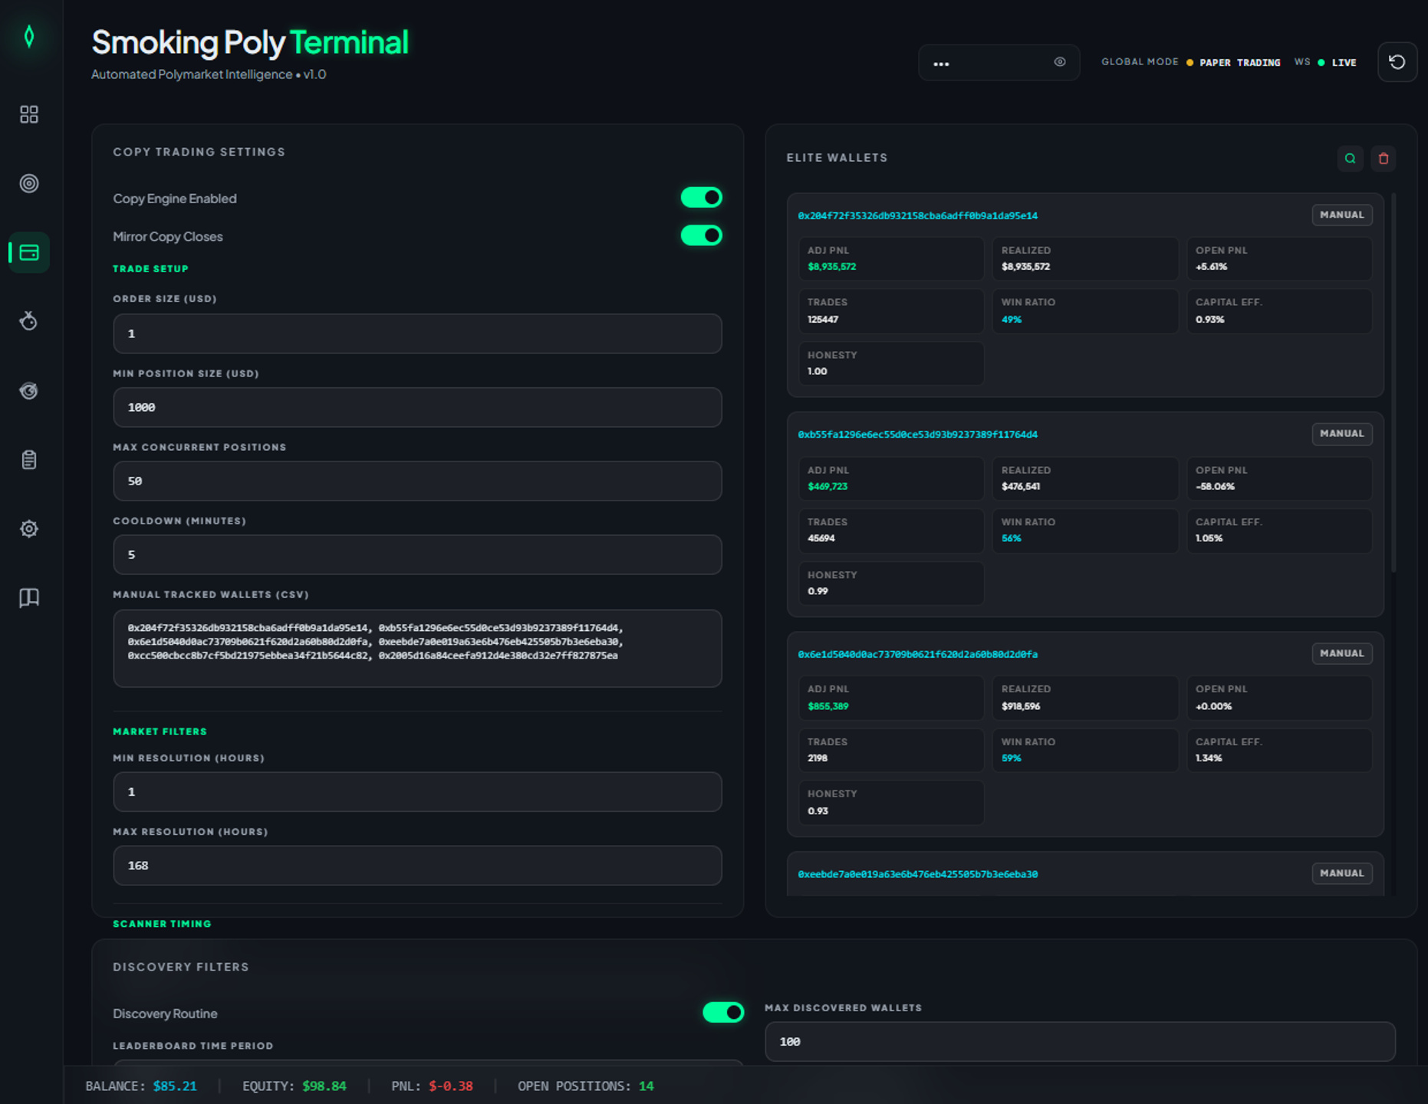Toggle Discovery Routine switch
The width and height of the screenshot is (1428, 1104).
click(723, 1013)
